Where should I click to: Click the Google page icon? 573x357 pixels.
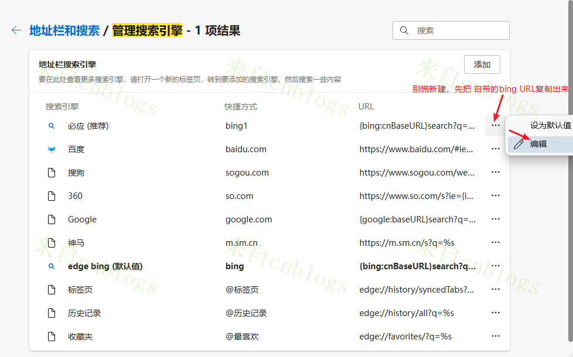click(51, 219)
